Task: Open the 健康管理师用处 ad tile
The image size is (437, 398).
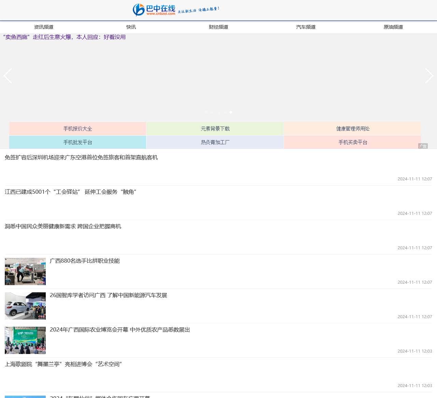Action: 353,129
